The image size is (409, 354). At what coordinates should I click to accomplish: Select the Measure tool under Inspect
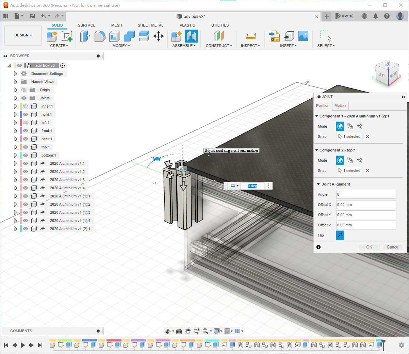(250, 36)
